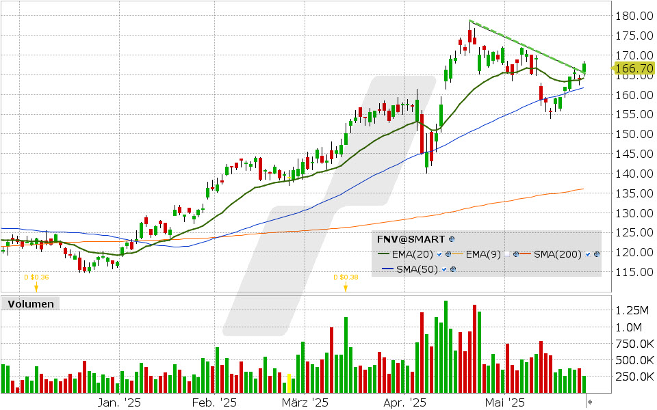Enable the EMA(9) visibility checkbox
657x410 pixels.
pos(507,254)
